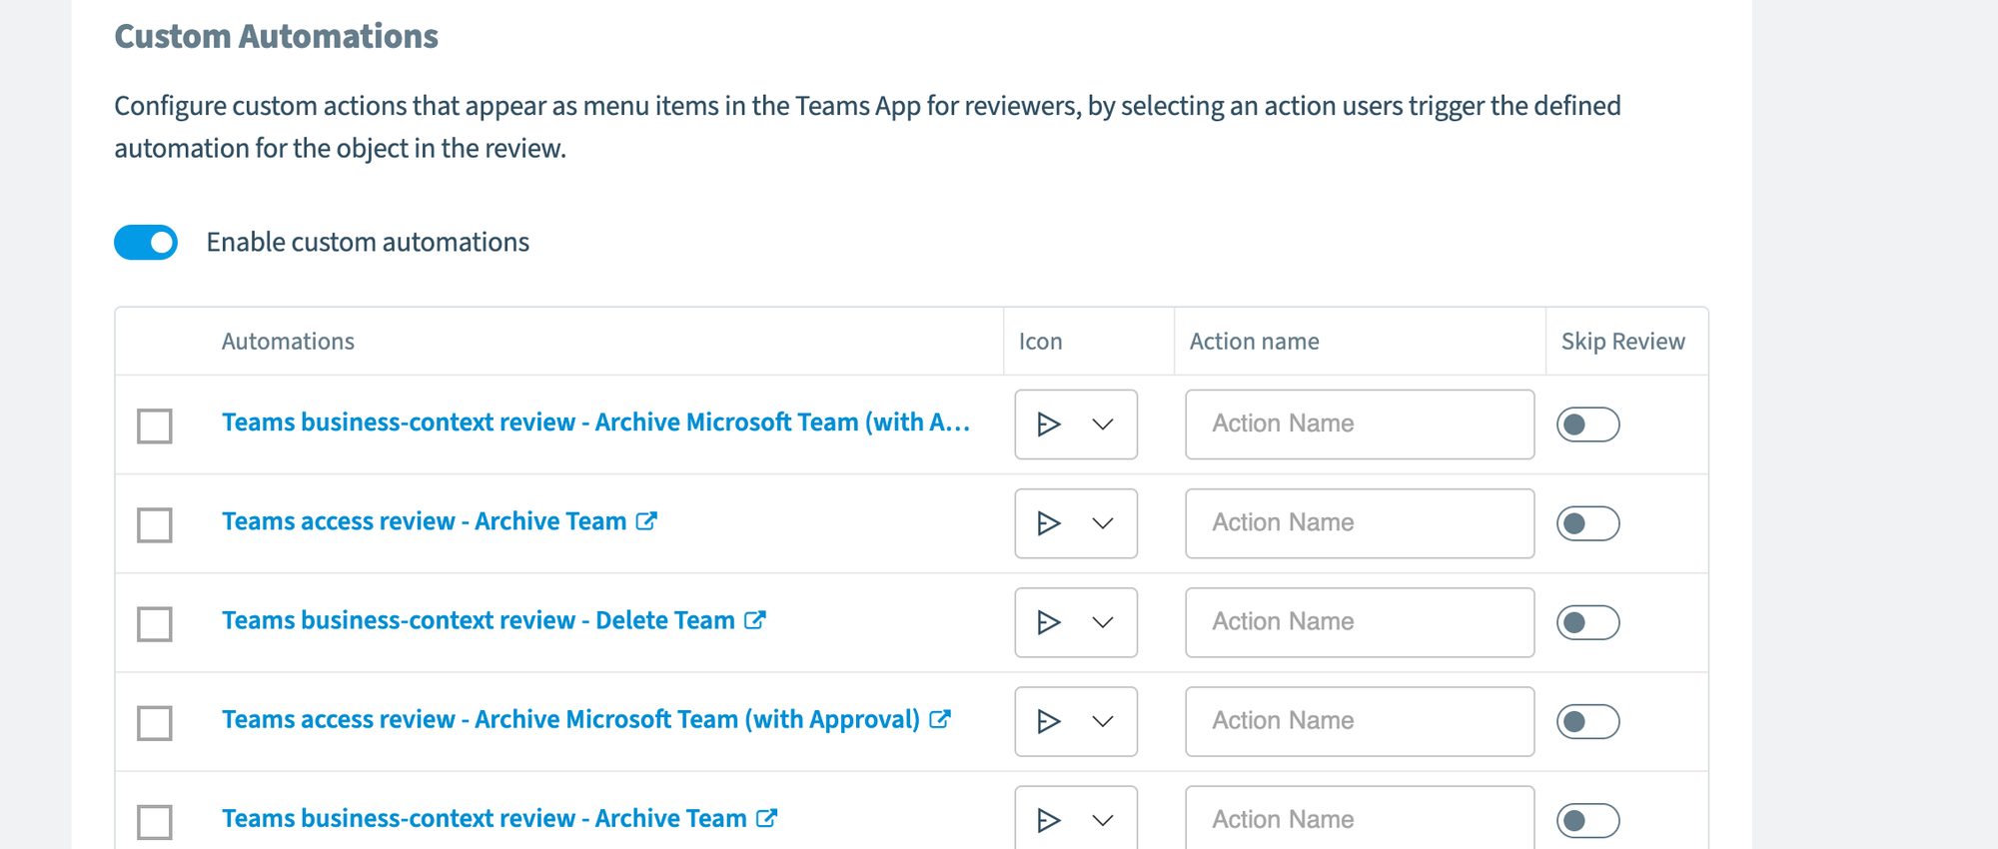The width and height of the screenshot is (1998, 849).
Task: Click the Automations column header
Action: coord(288,342)
